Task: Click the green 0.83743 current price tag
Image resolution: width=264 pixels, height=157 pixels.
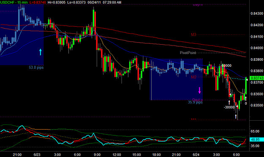Action: [257, 78]
